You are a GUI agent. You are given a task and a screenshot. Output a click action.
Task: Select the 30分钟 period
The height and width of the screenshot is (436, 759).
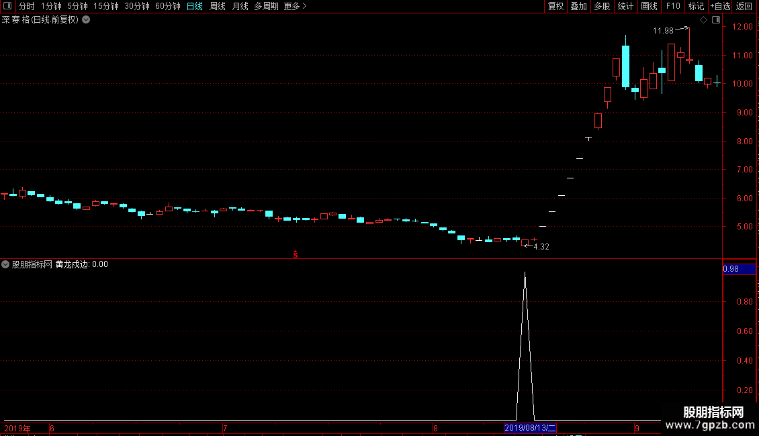136,6
